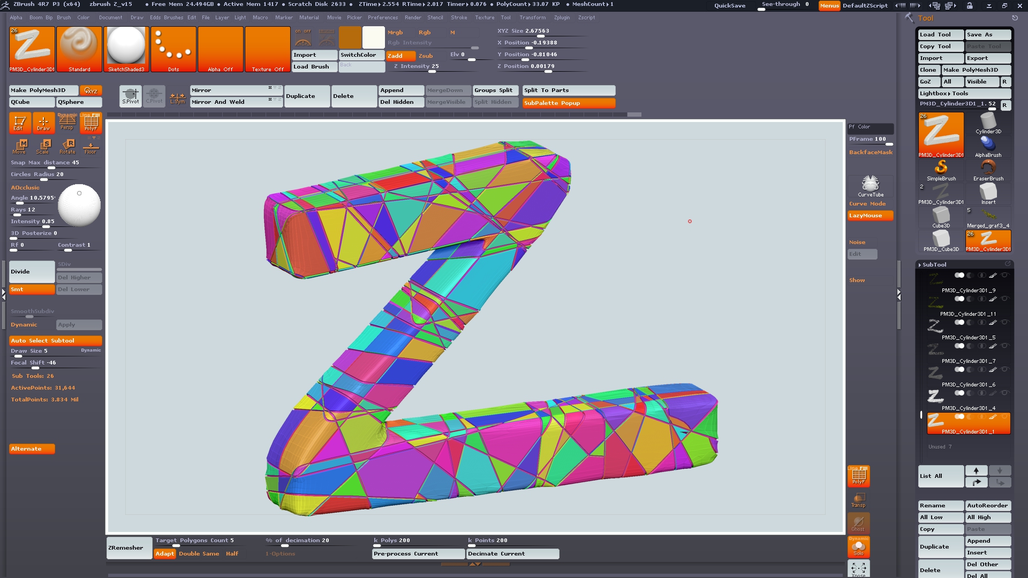Screen dimensions: 1028x578
Task: Open the SketchShaded3 material selector
Action: (126, 49)
